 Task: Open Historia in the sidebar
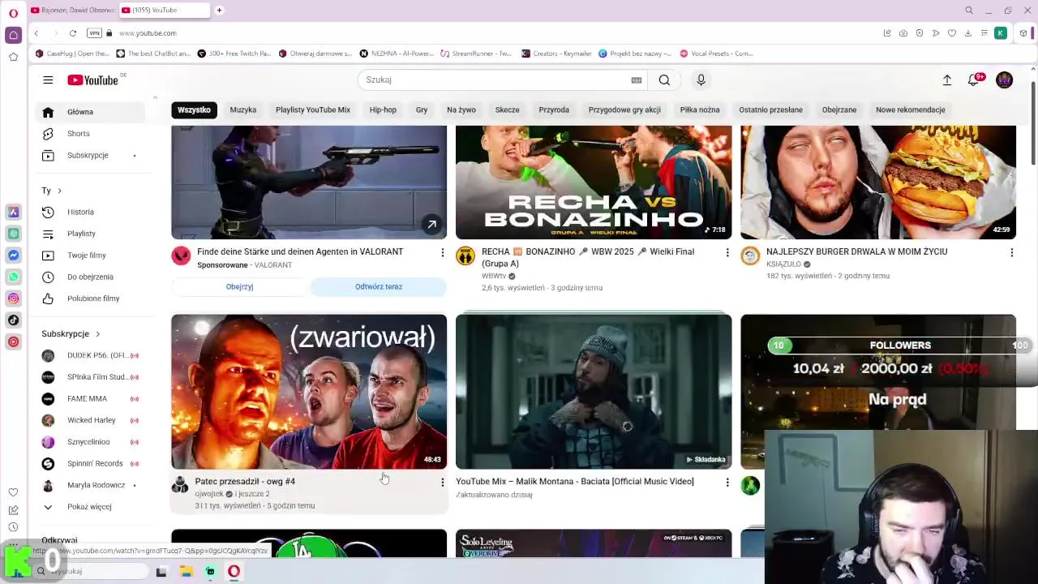80,212
